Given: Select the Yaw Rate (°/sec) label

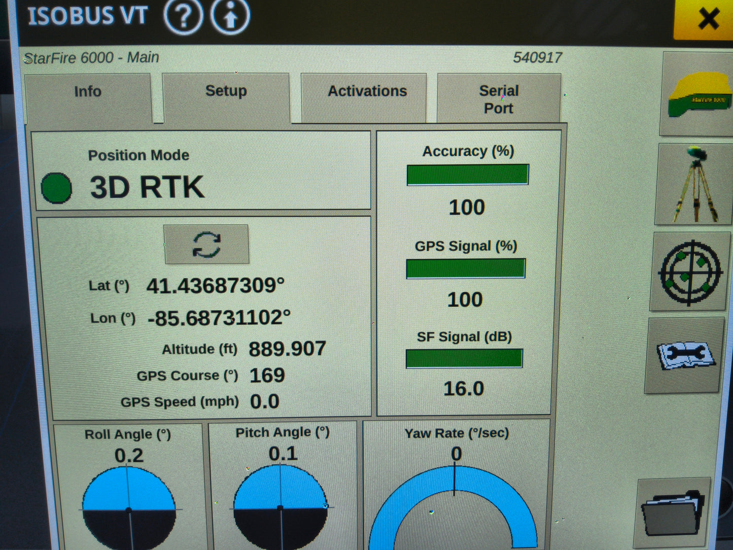Looking at the screenshot, I should click(457, 433).
